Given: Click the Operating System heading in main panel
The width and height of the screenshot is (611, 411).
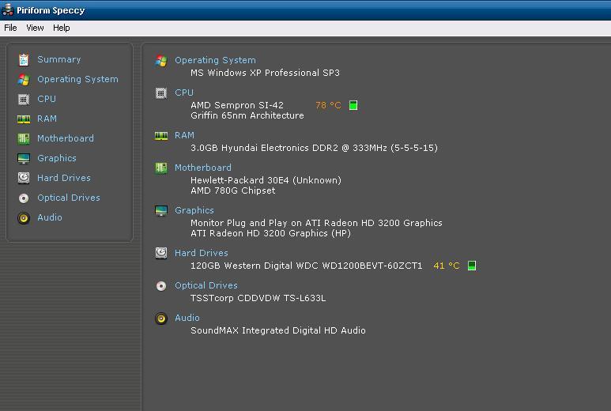Looking at the screenshot, I should click(x=215, y=60).
